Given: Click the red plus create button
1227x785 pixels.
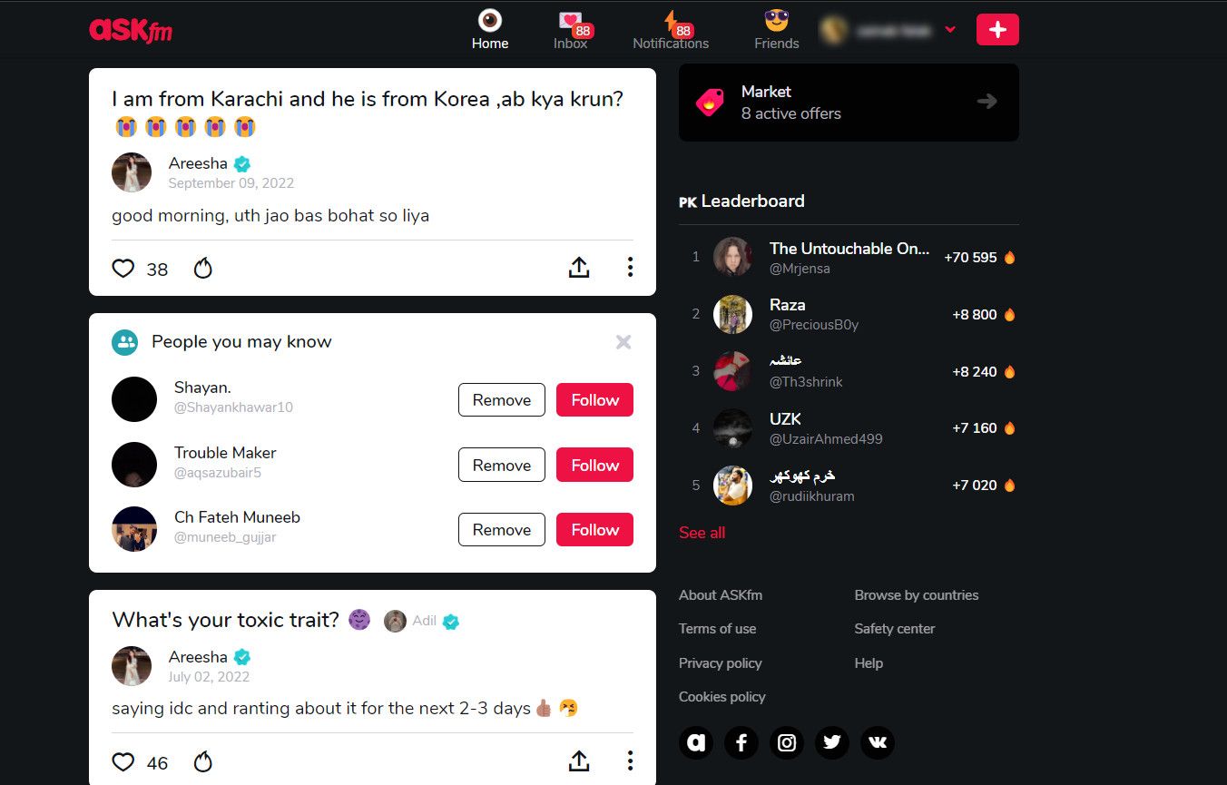Looking at the screenshot, I should [x=997, y=30].
